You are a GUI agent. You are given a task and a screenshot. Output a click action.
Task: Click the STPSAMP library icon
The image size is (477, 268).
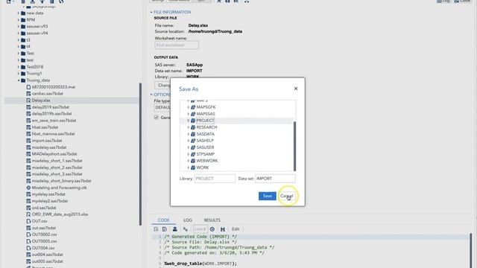pos(193,154)
